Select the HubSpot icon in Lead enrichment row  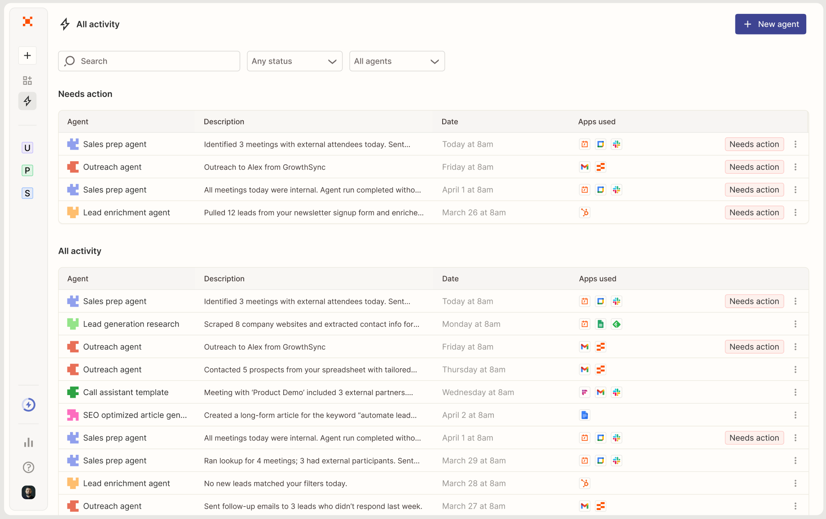584,212
